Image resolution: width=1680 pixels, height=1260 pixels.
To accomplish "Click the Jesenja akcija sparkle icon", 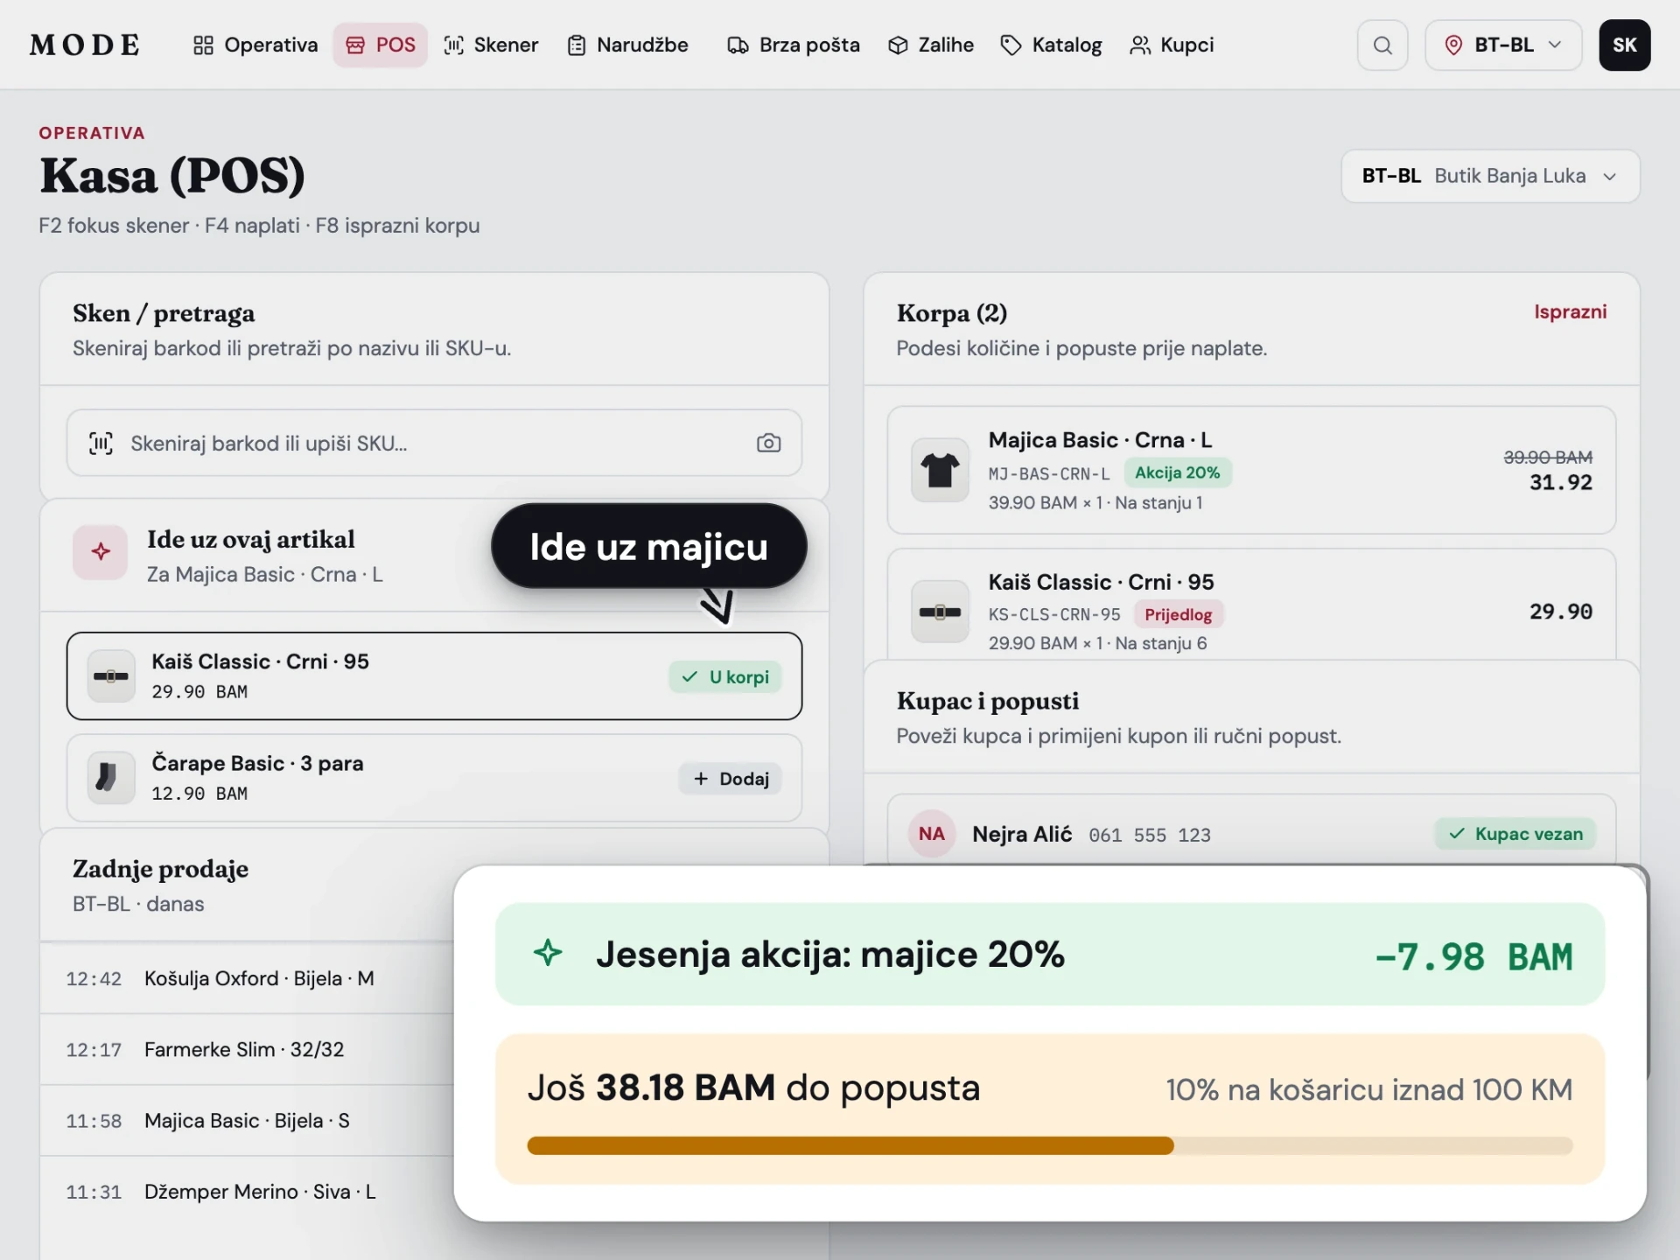I will [x=549, y=953].
